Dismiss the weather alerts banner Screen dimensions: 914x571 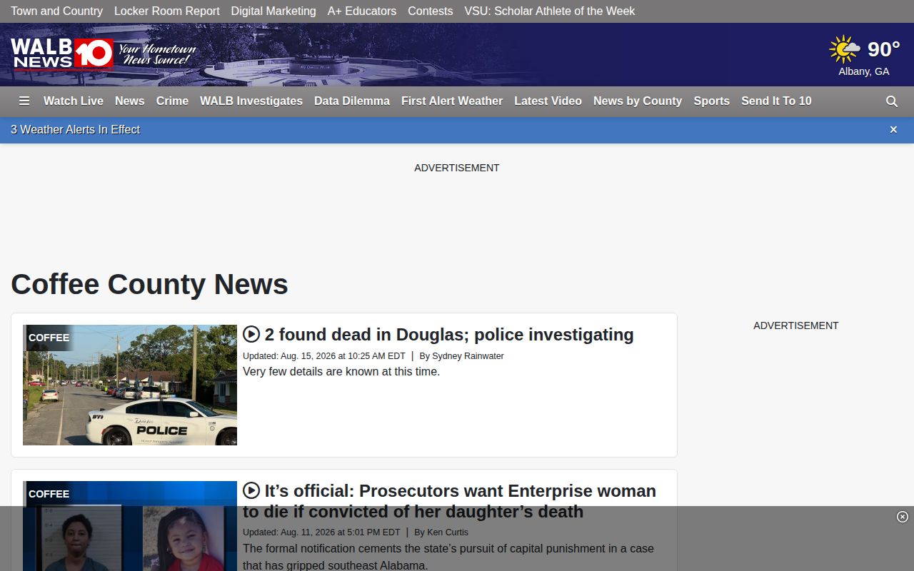point(893,129)
